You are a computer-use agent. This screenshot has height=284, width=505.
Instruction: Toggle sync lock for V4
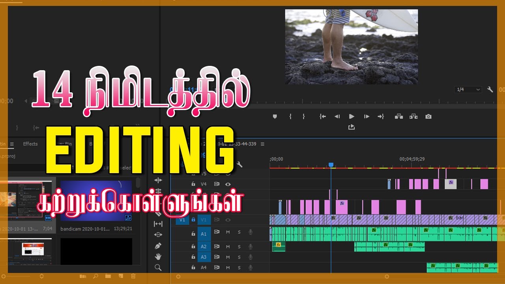point(216,184)
